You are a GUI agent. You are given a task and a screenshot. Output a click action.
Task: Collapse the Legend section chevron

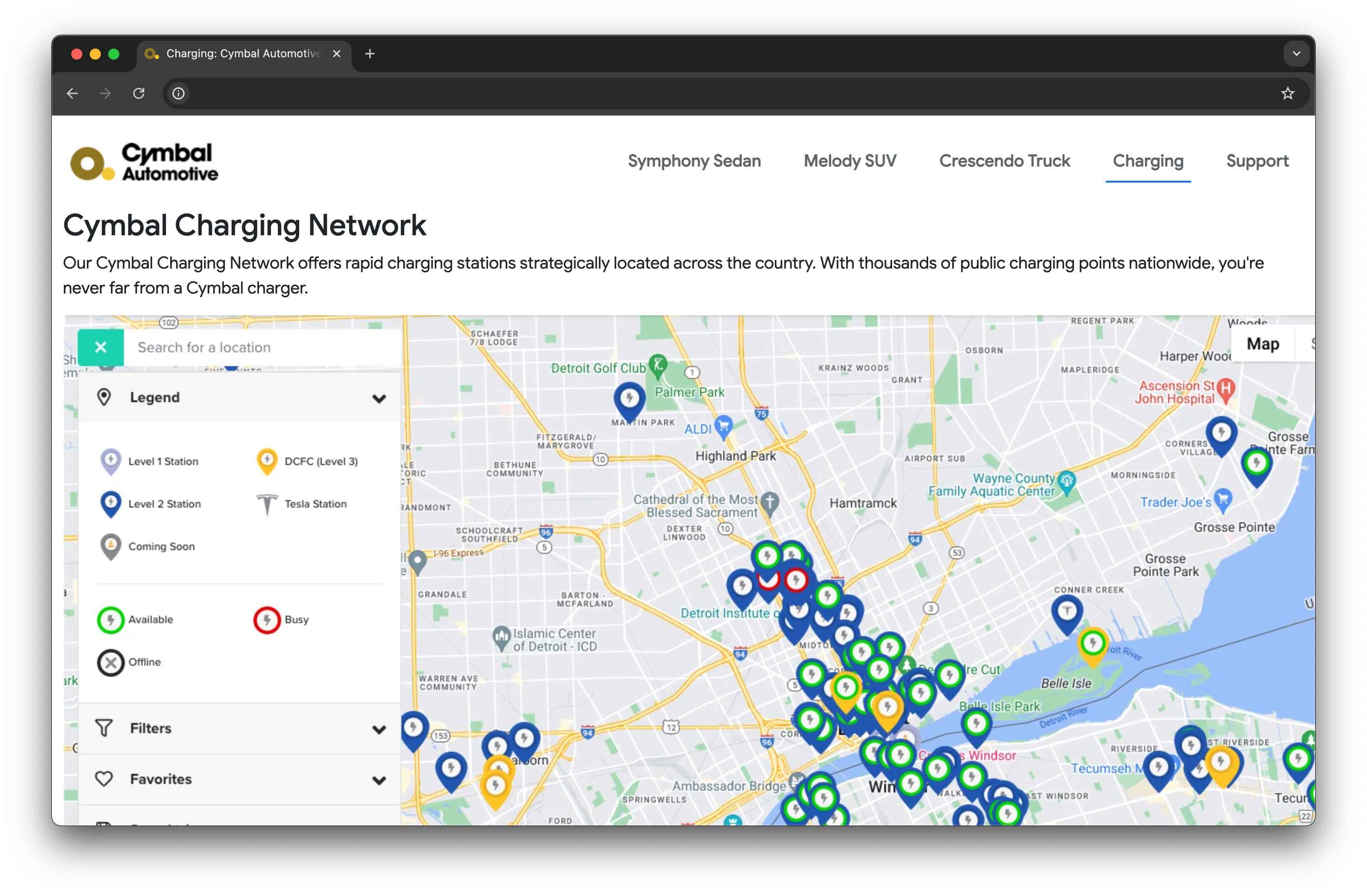coord(378,398)
